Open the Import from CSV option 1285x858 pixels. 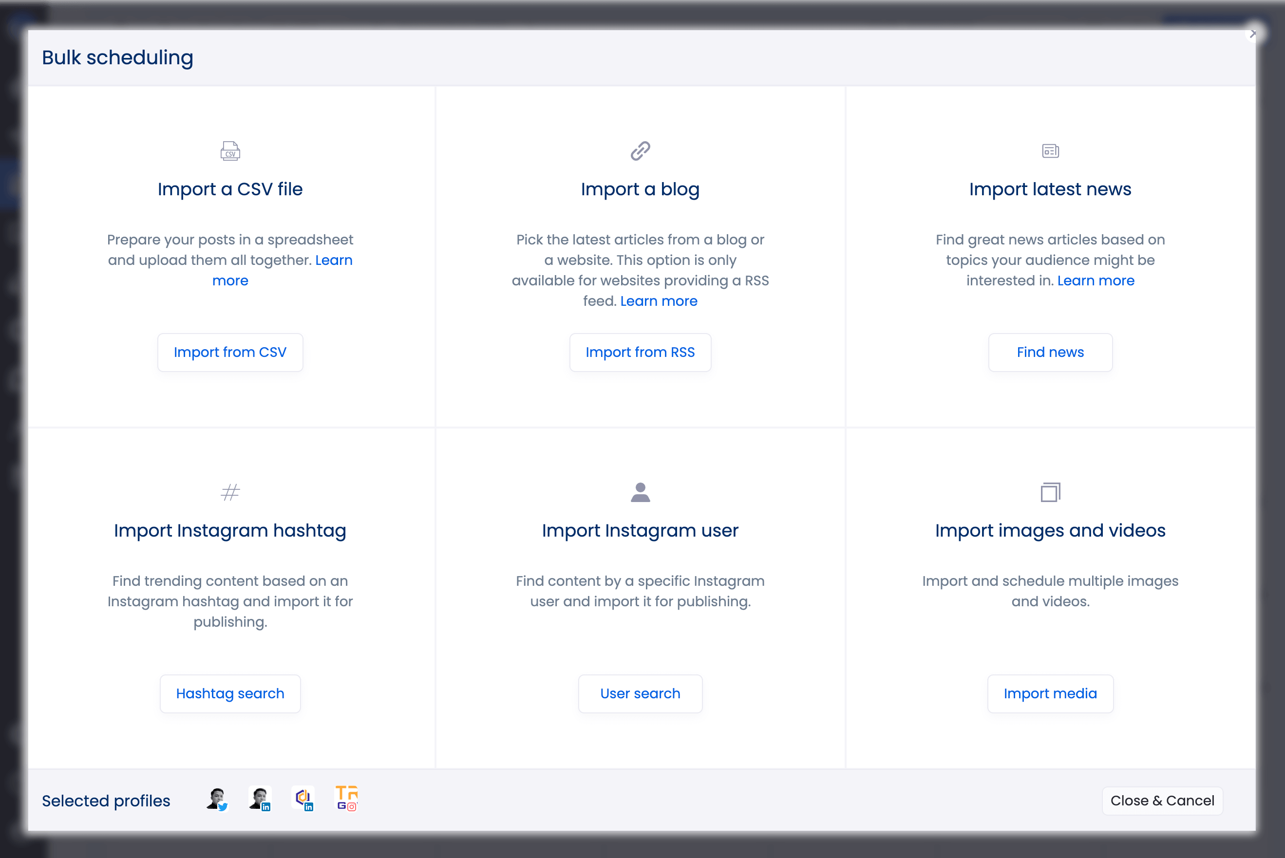click(230, 353)
